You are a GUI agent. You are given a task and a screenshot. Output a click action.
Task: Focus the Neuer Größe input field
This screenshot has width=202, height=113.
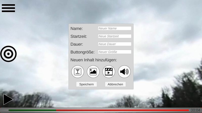pyautogui.click(x=115, y=52)
